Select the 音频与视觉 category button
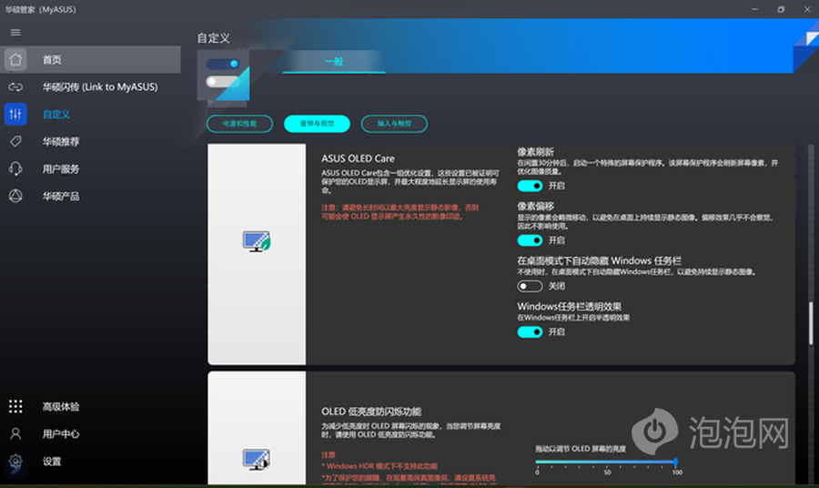 [317, 124]
